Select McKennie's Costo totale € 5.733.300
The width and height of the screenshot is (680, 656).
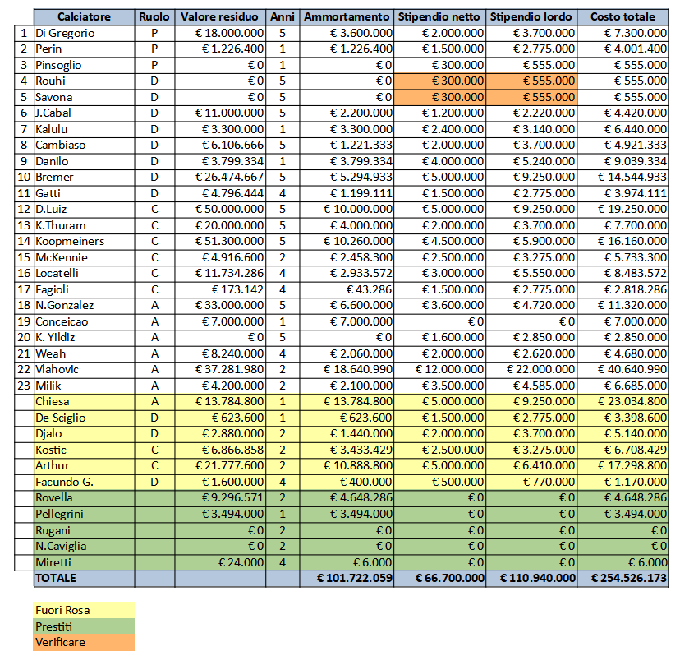(x=623, y=257)
